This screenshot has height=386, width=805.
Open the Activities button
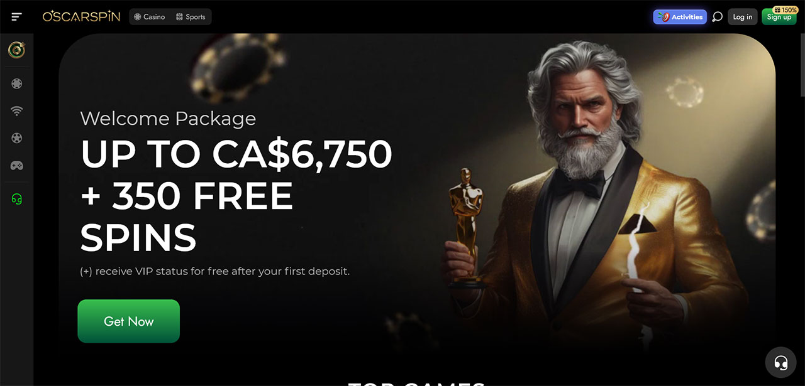680,17
